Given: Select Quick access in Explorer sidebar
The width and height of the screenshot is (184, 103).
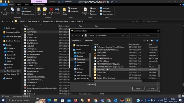Looking at the screenshot, I should pos(11,28).
